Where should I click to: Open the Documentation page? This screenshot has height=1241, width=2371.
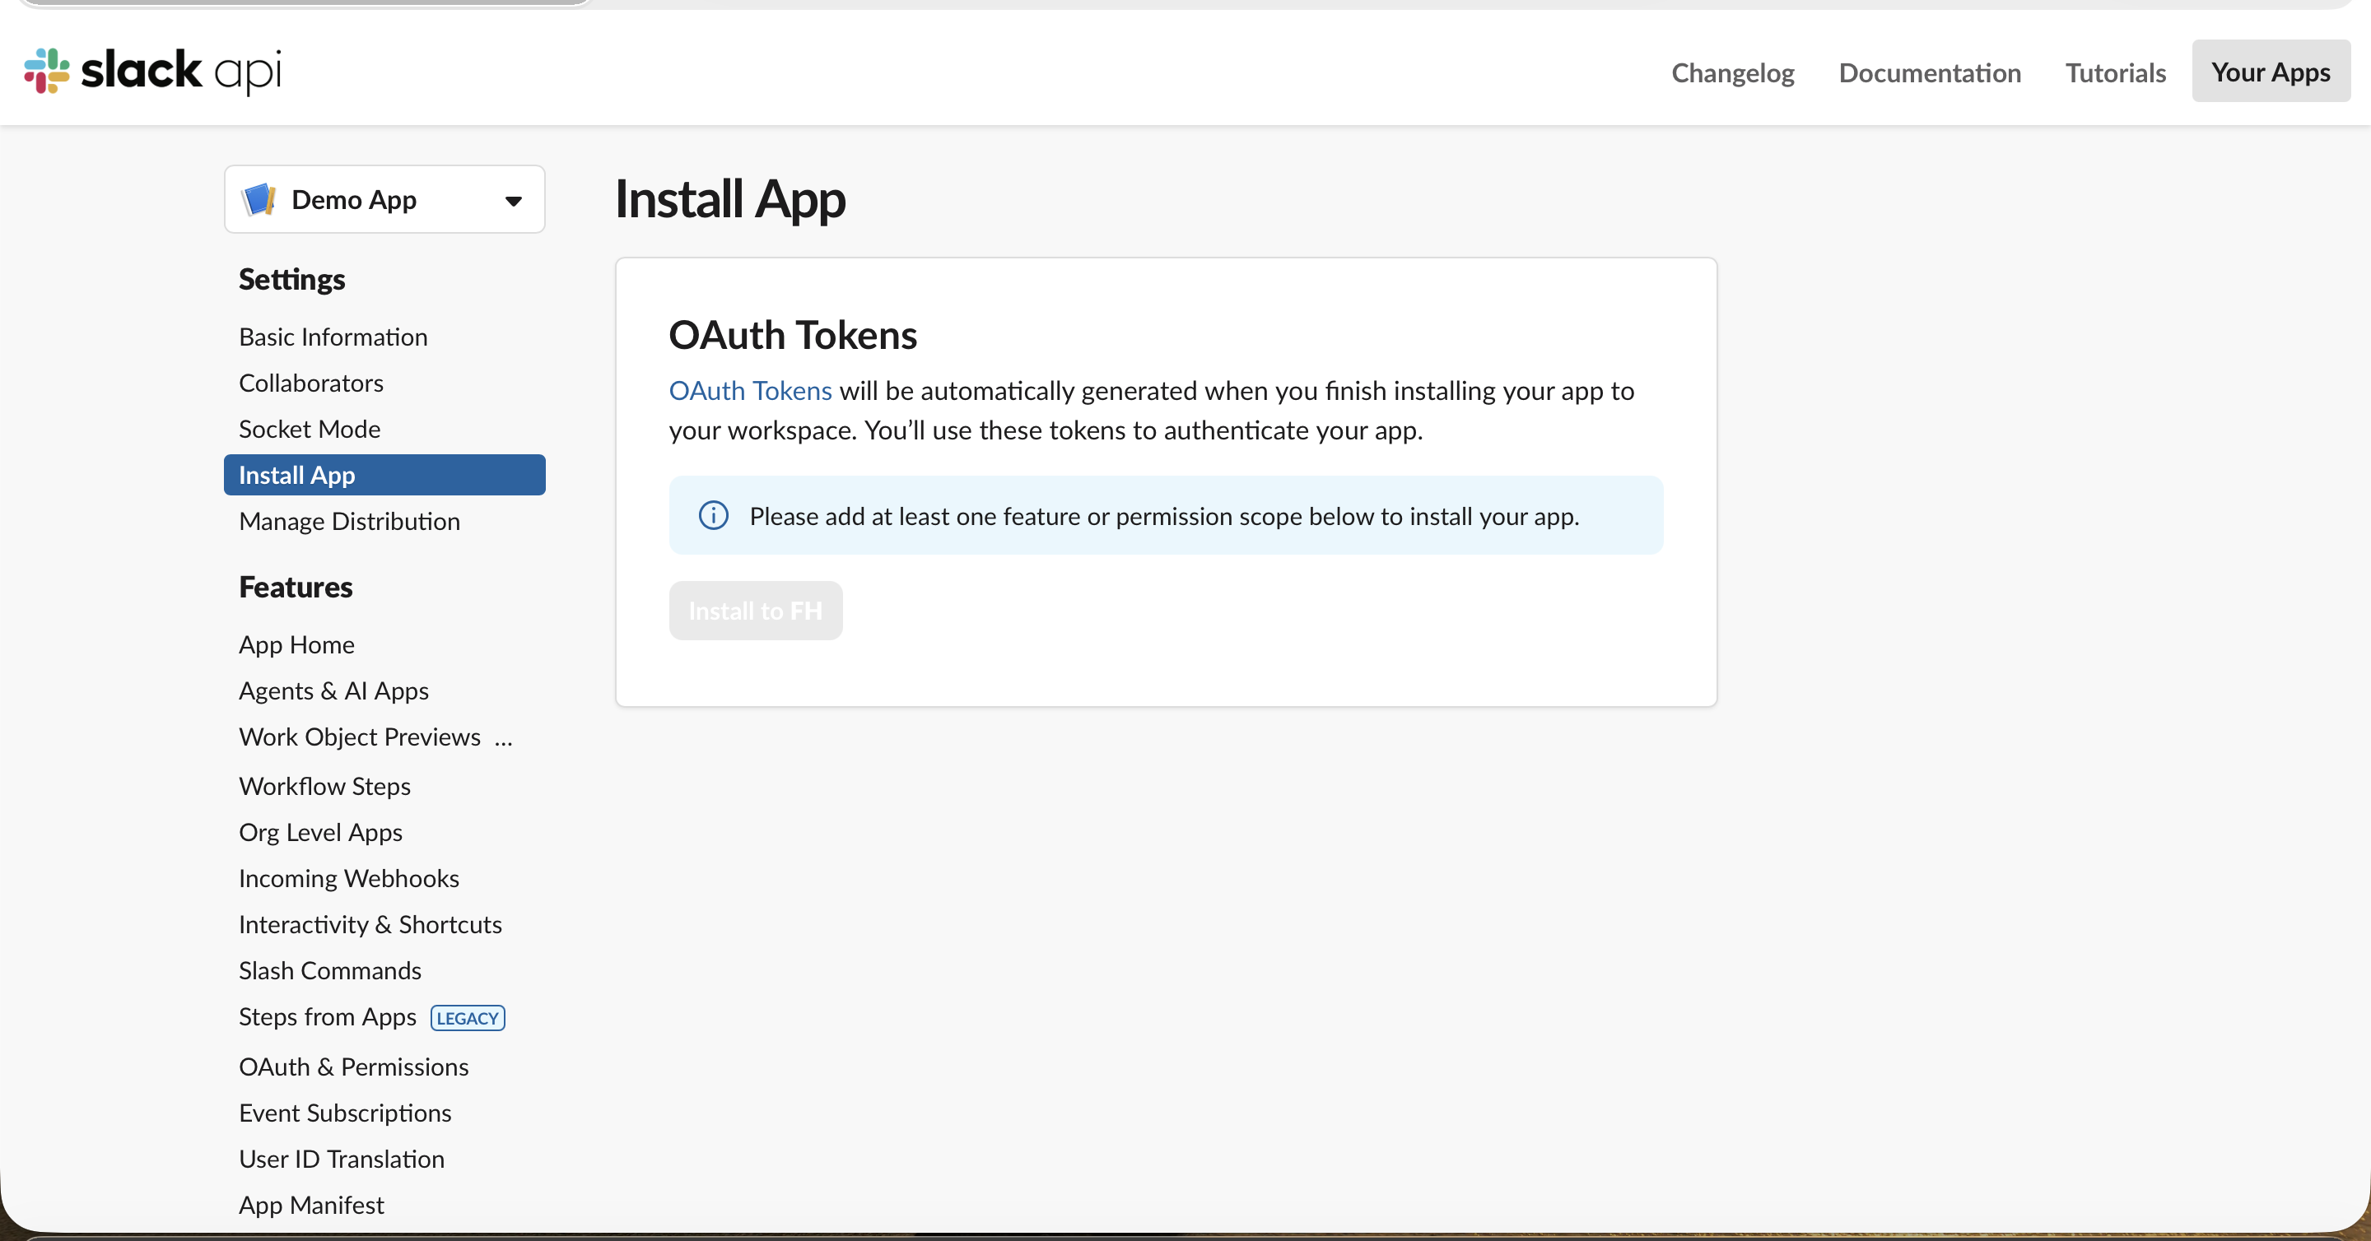click(1929, 72)
